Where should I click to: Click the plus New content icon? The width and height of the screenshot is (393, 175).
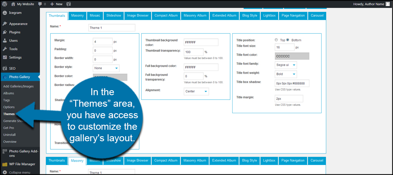[x=52, y=4]
